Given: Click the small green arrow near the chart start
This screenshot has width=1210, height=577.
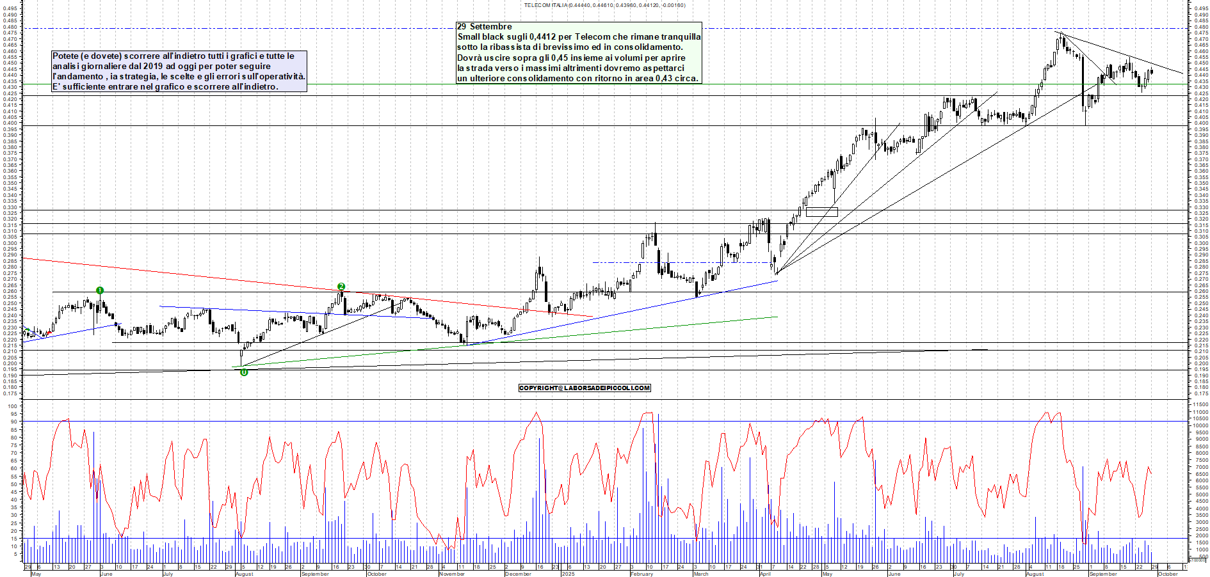Looking at the screenshot, I should (x=27, y=329).
